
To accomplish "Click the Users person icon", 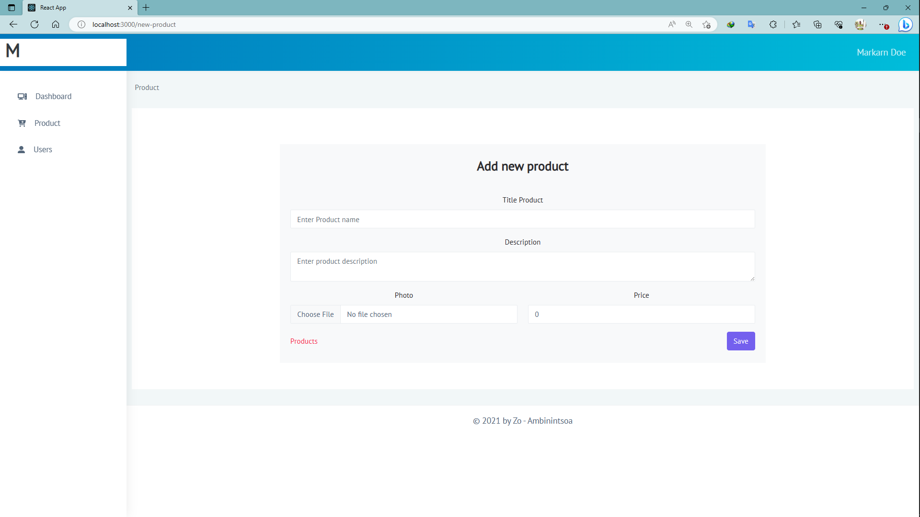I will point(21,149).
